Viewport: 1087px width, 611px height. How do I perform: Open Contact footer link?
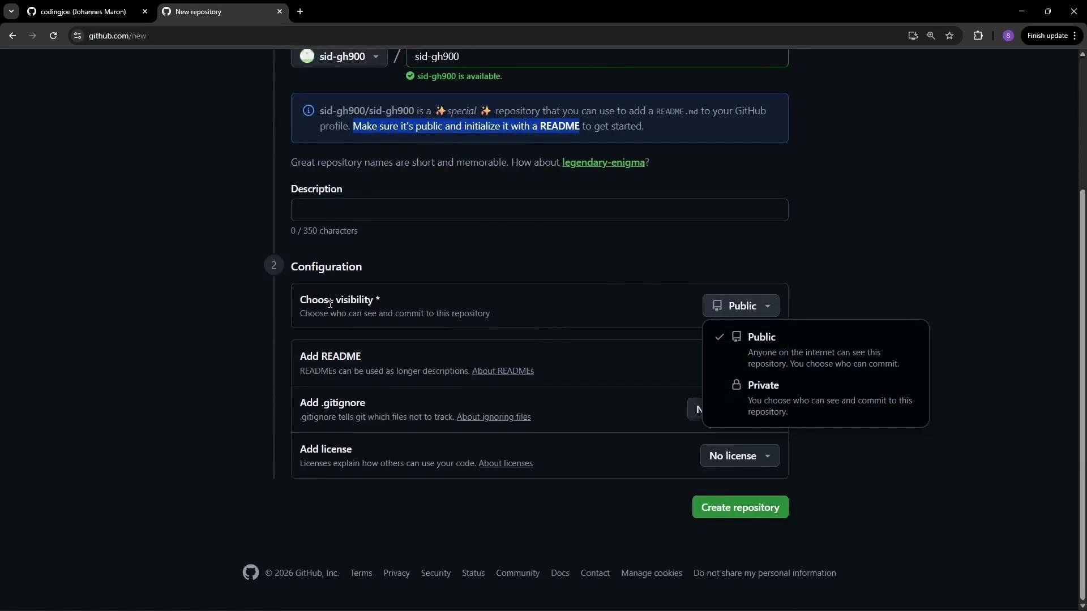tap(595, 573)
